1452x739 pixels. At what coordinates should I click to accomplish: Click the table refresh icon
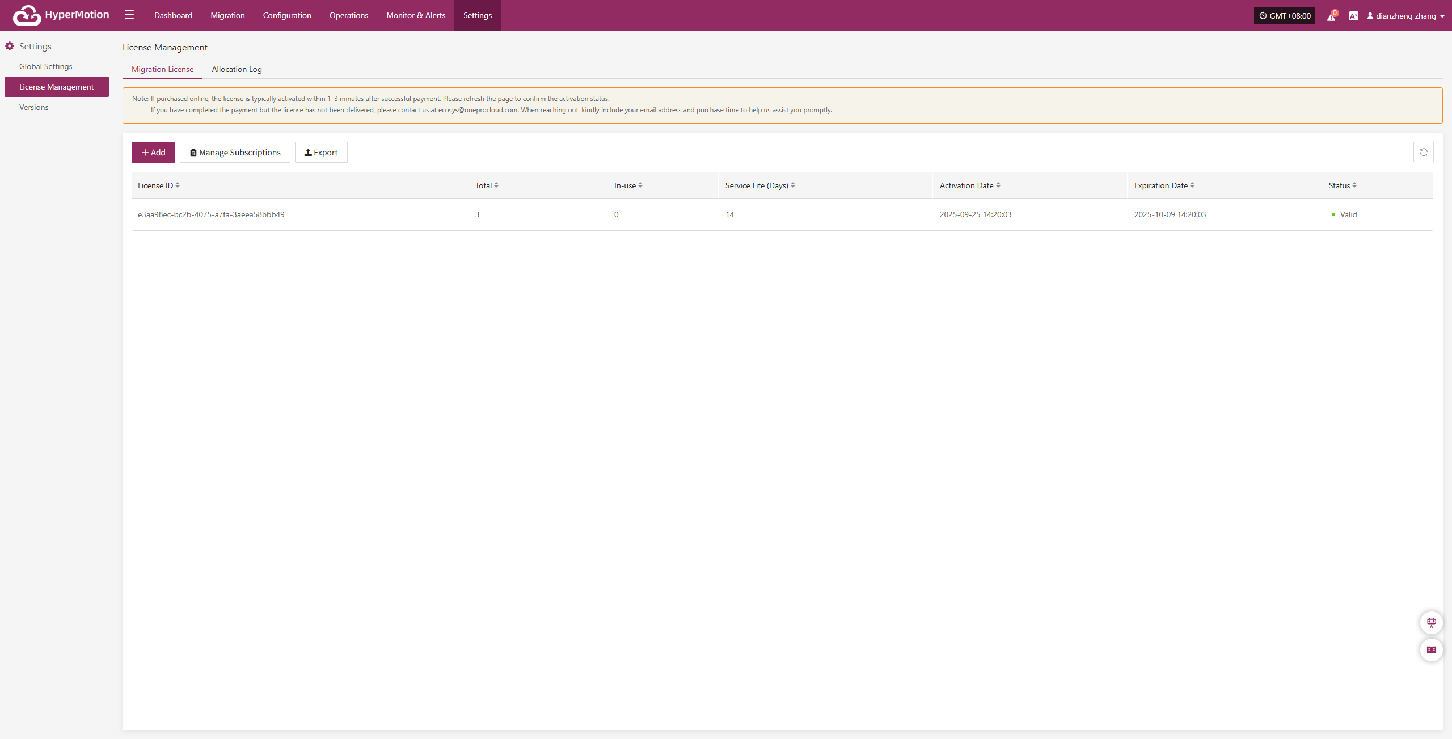(x=1423, y=152)
